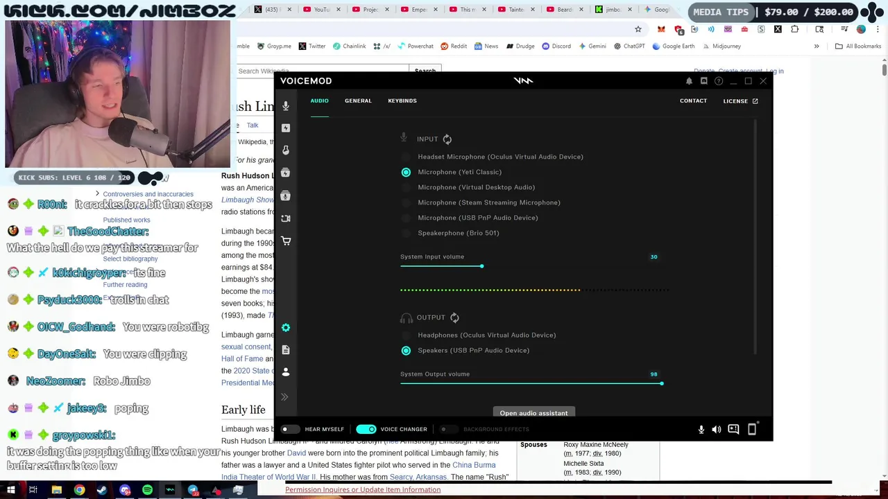Image resolution: width=888 pixels, height=499 pixels.
Task: Refresh the INPUT device list
Action: click(x=447, y=139)
